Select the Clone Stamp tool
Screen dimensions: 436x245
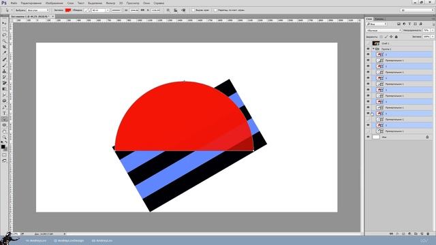(4, 71)
